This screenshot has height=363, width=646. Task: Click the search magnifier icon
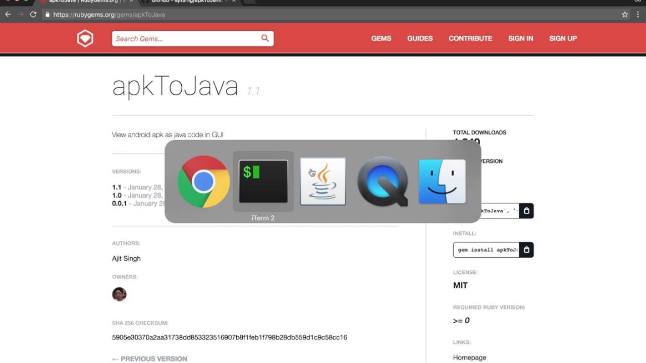tap(265, 38)
